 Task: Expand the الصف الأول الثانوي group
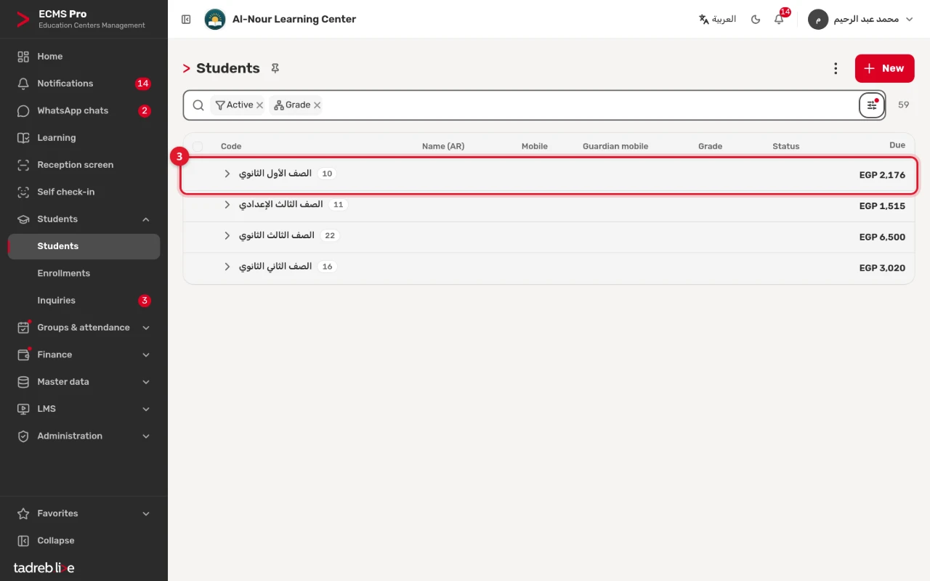(227, 174)
